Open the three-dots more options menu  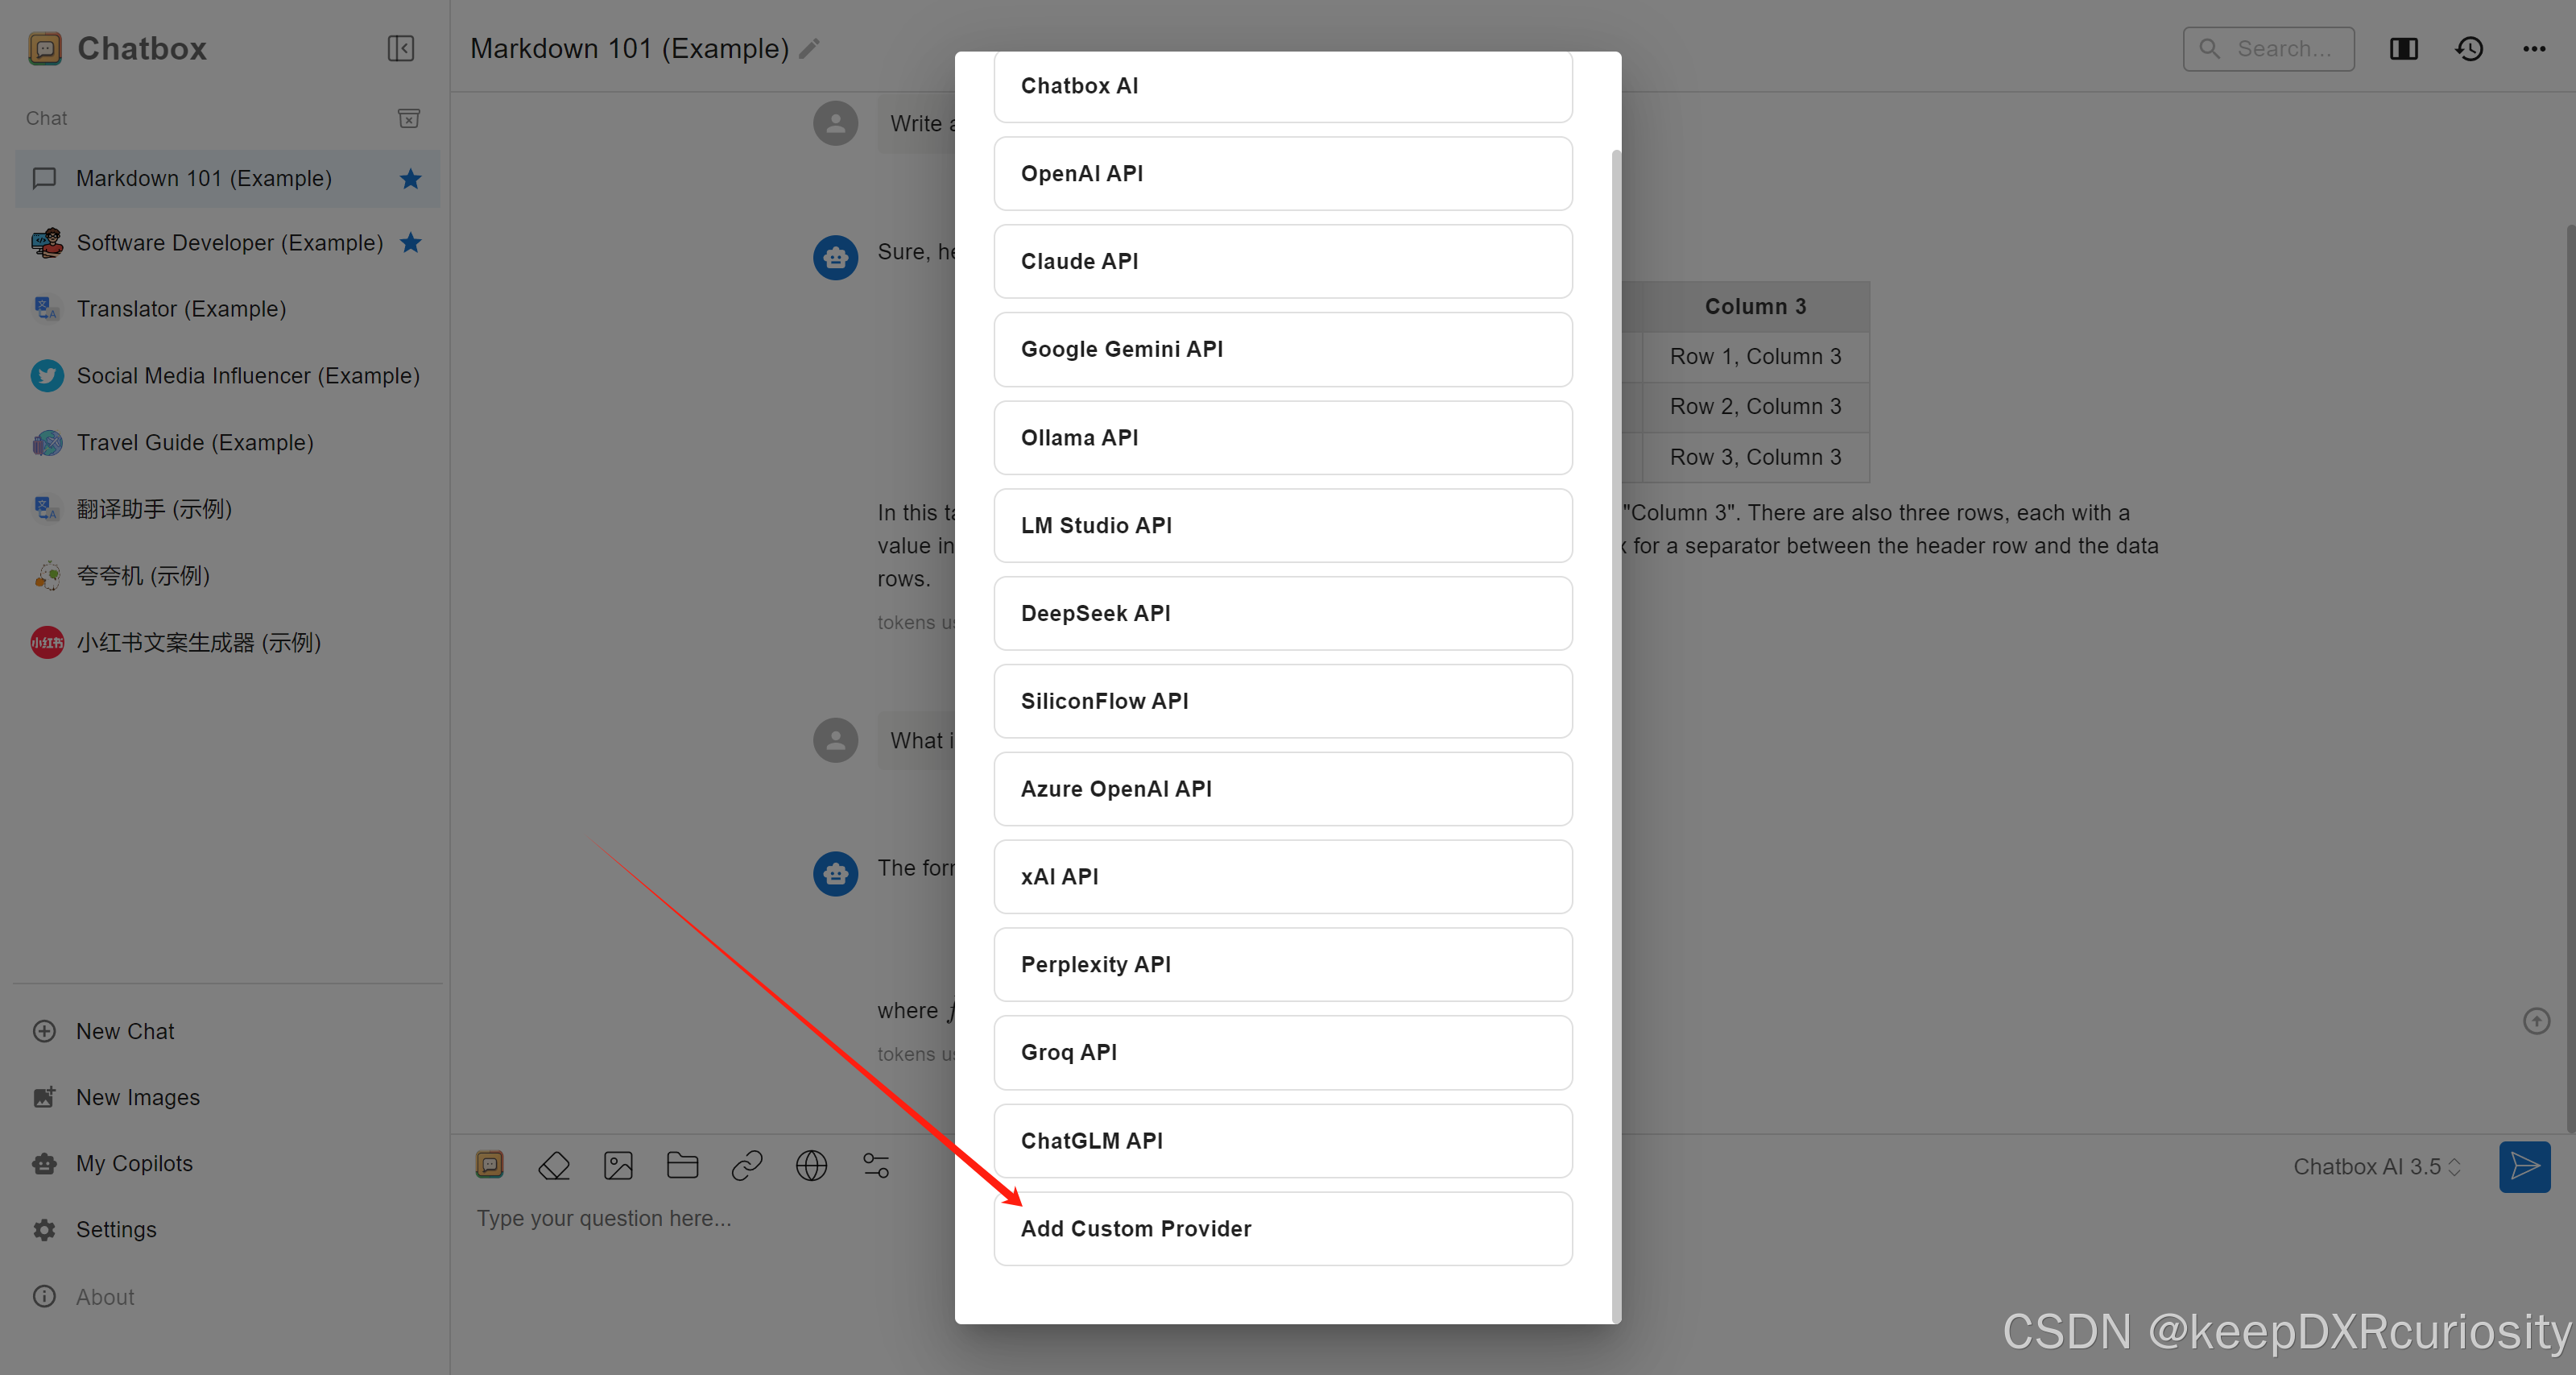2533,48
